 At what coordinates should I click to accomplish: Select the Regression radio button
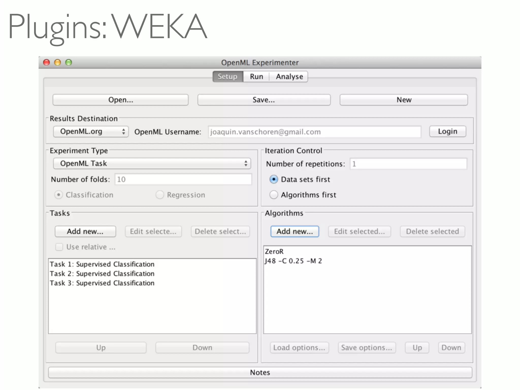coord(160,195)
